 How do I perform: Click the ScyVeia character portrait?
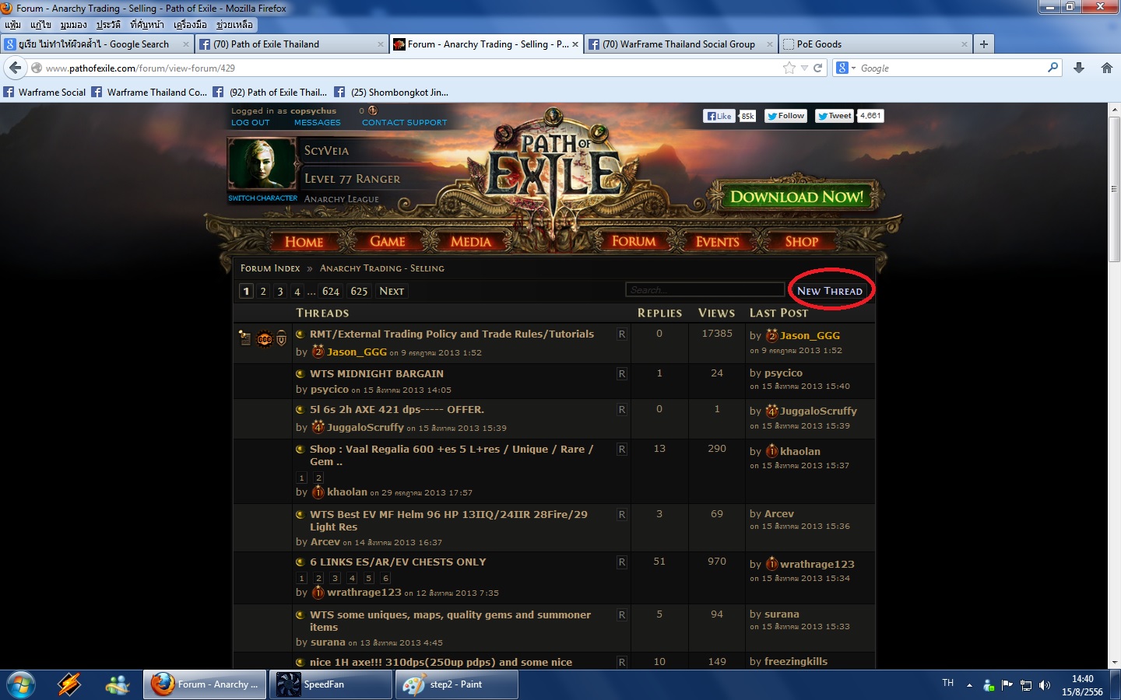tap(261, 163)
